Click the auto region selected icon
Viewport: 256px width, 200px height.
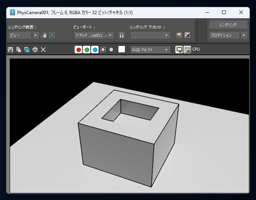click(x=52, y=35)
